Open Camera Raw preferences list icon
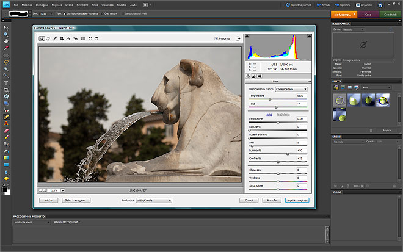This screenshot has width=403, height=252. pyautogui.click(x=83, y=38)
